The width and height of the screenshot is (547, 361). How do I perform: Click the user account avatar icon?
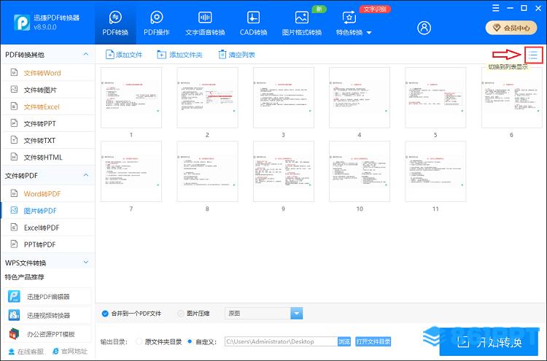tap(424, 28)
